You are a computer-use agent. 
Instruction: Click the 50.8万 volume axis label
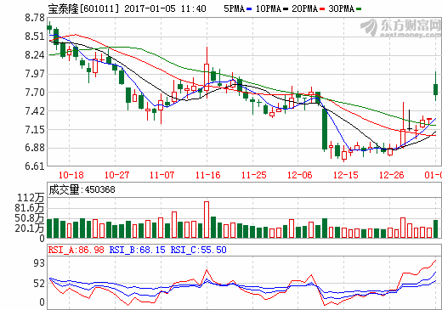pos(30,218)
